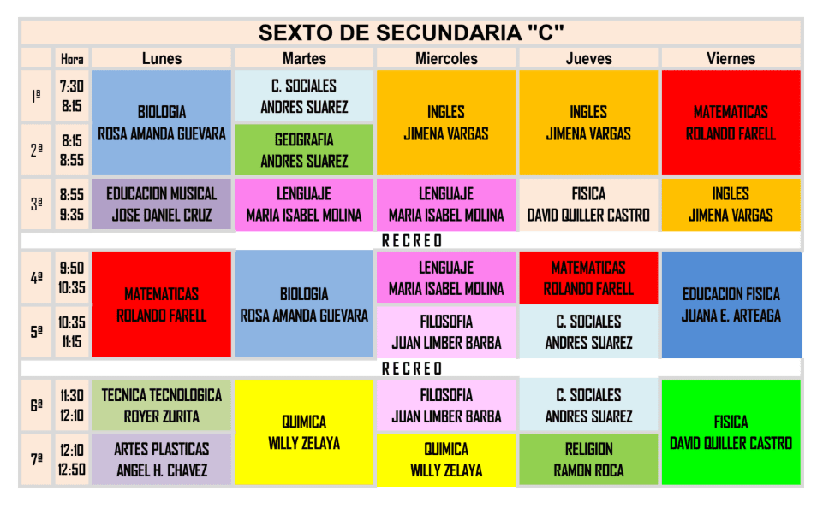
Task: Select the Viernes column header
Action: 731,58
